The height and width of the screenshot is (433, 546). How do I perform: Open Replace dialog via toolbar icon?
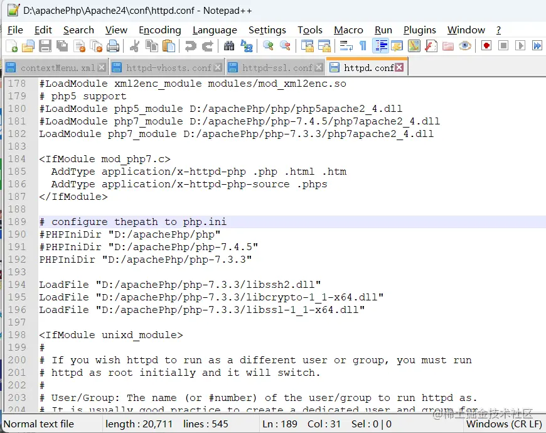pyautogui.click(x=246, y=46)
